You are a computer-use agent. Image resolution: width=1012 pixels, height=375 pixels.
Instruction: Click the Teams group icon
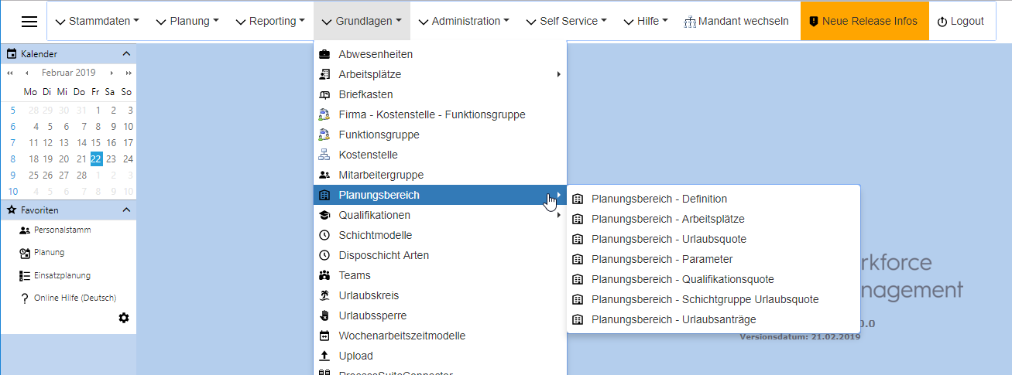(x=324, y=275)
